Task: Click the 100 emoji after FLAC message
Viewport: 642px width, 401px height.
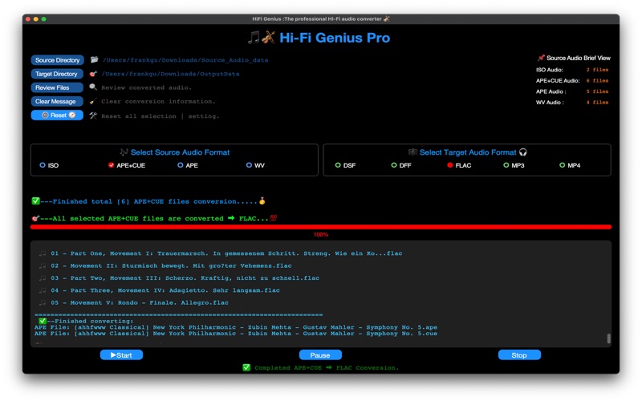Action: tap(273, 218)
